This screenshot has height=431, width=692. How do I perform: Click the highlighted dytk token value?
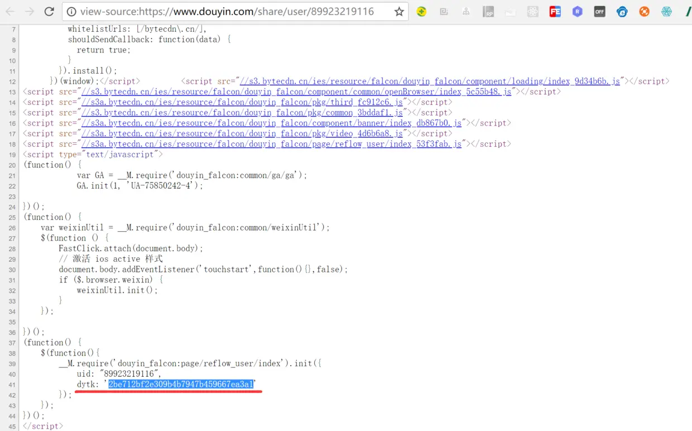[x=181, y=384]
